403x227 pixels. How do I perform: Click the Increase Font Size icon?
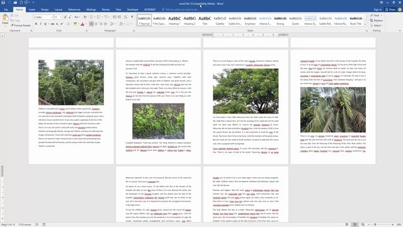click(x=65, y=17)
